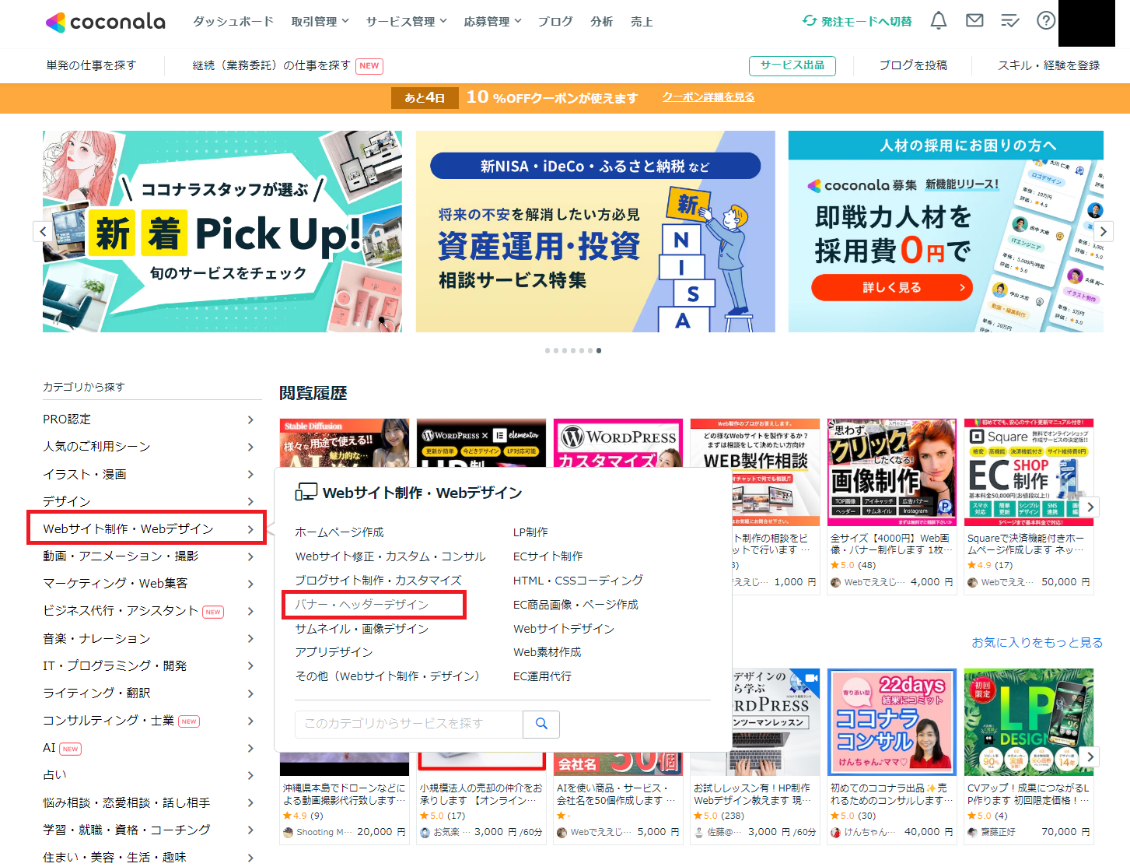Screen dimensions: 1130x867
Task: Click 詳しく見る button on recruitment banner
Action: [892, 288]
